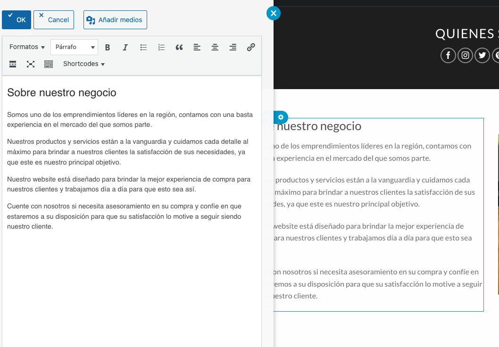Expand the Párrafo style selector
Viewport: 499px width, 347px height.
(75, 47)
